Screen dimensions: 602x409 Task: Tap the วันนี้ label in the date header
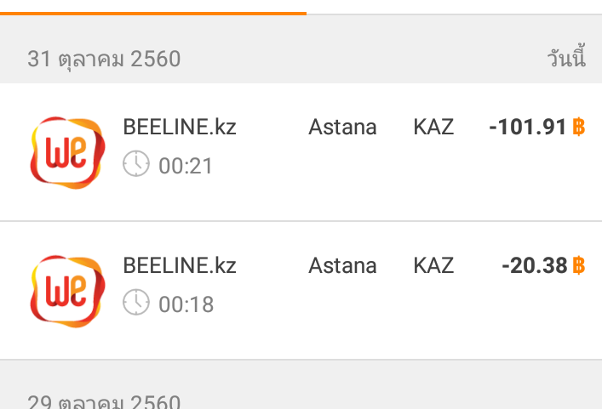tap(567, 57)
